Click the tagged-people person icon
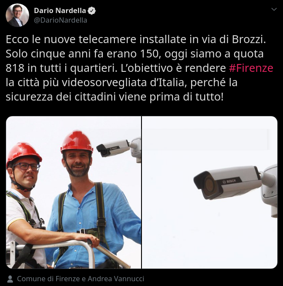Screen dimensions: 283x286 [x=10, y=279]
